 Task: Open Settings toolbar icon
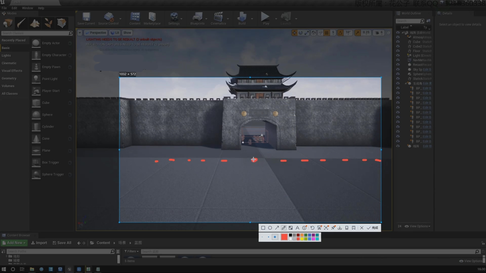point(174,19)
